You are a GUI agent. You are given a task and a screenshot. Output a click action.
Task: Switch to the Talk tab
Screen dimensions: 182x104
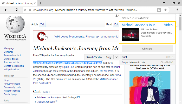click(x=42, y=24)
